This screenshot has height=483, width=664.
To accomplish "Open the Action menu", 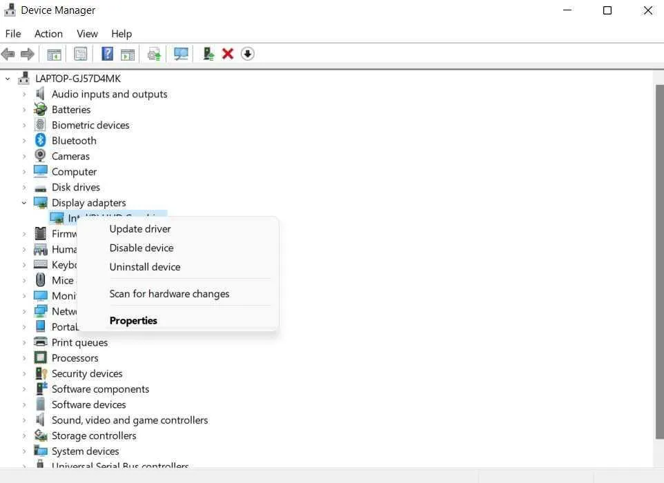I will coord(48,33).
